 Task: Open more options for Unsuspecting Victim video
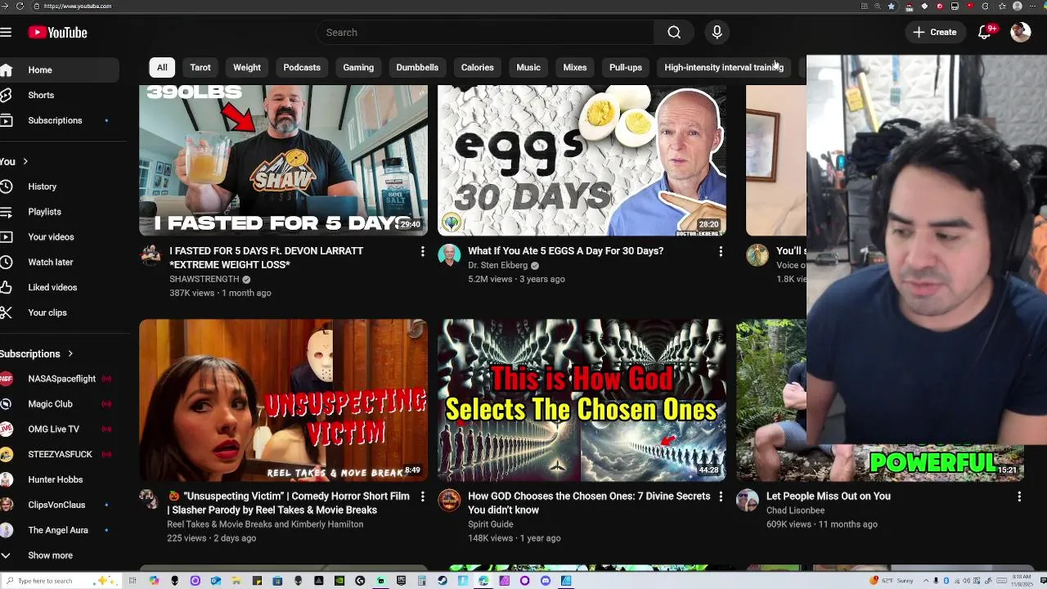coord(423,497)
